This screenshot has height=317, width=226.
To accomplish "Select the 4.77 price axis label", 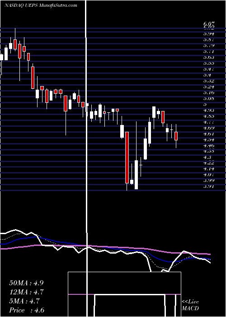I will click(209, 122).
